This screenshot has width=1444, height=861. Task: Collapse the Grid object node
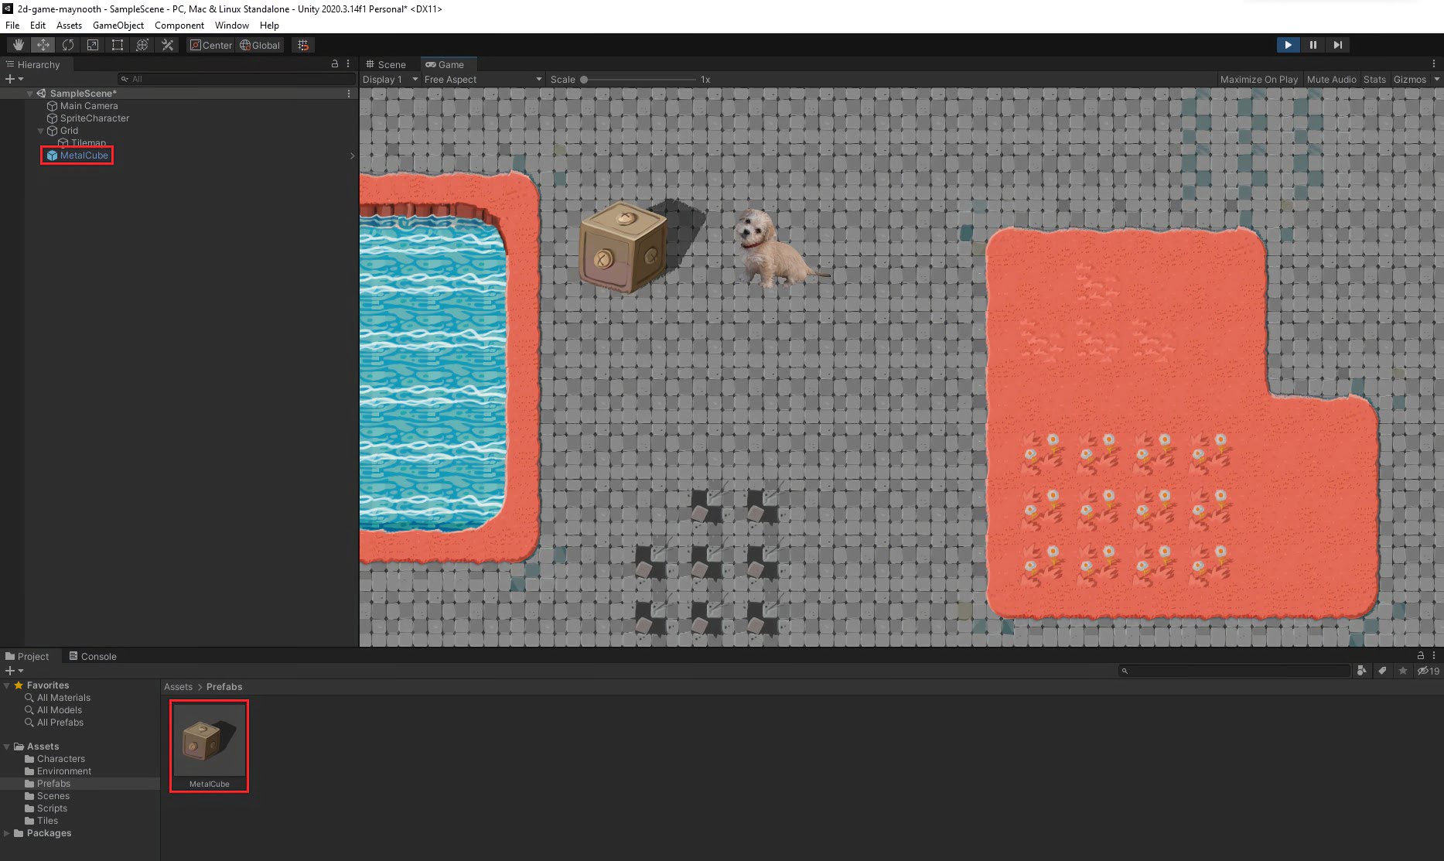coord(41,131)
